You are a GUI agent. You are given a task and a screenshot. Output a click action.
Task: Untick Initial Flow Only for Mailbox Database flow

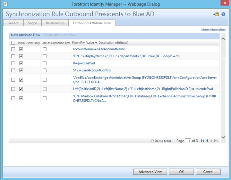[21, 98]
